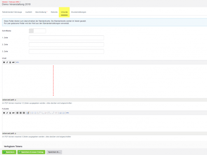Click the Demo Veranstaltung 2018 title
The image size is (207, 155).
(x=16, y=5)
